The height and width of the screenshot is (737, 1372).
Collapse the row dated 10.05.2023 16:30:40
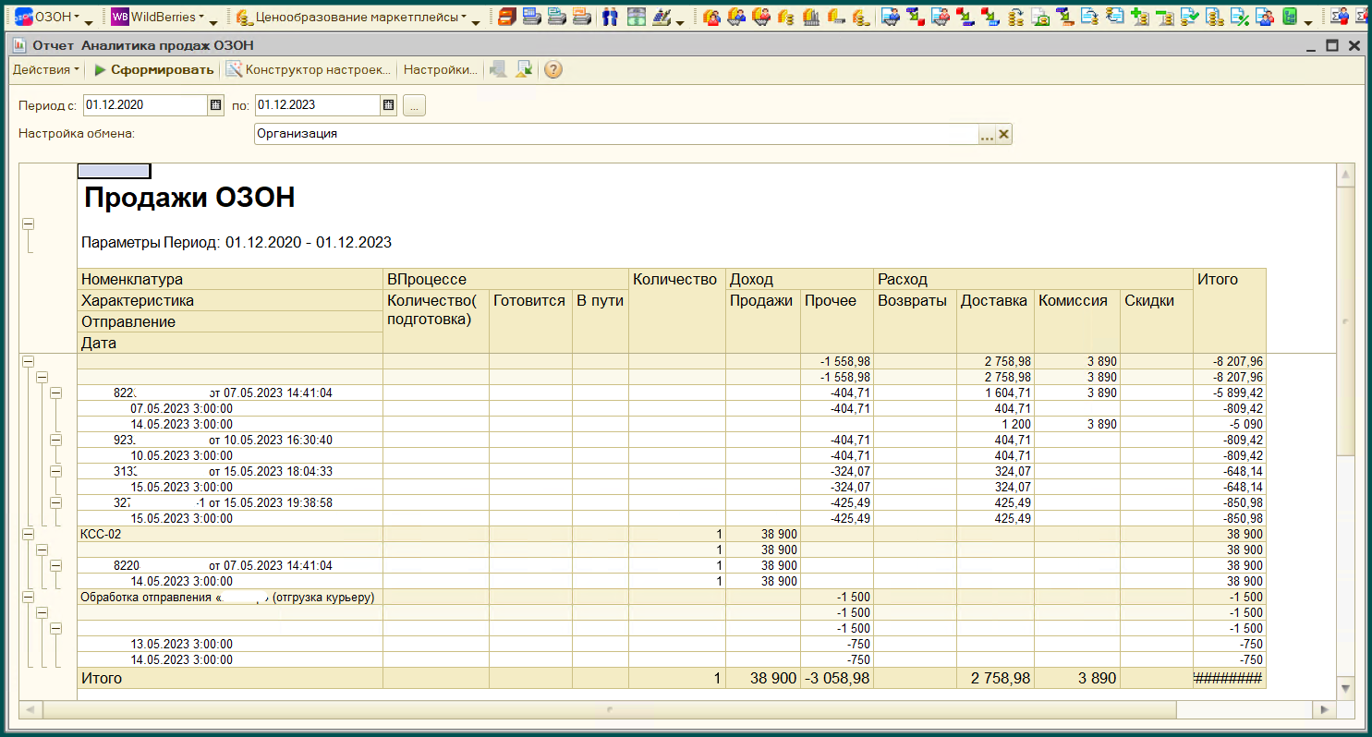point(55,440)
